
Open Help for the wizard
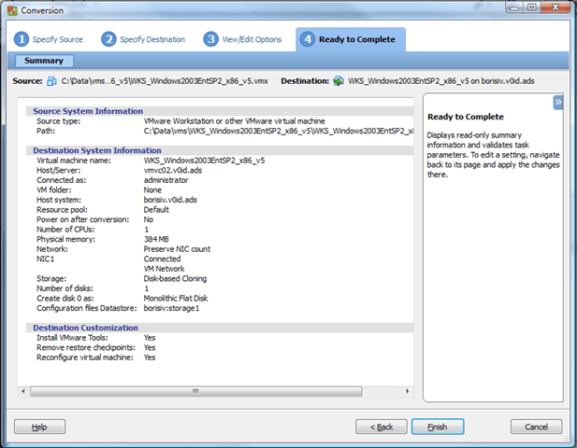click(x=39, y=427)
